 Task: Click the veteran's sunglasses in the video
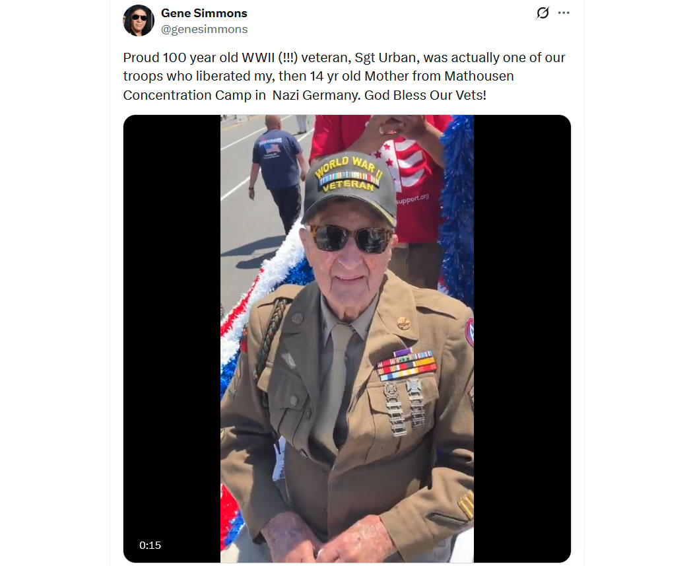point(350,238)
